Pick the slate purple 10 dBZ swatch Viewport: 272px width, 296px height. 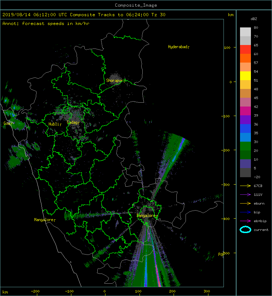245,163
